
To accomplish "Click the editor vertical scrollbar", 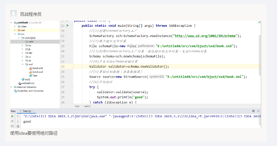I will 260,55.
